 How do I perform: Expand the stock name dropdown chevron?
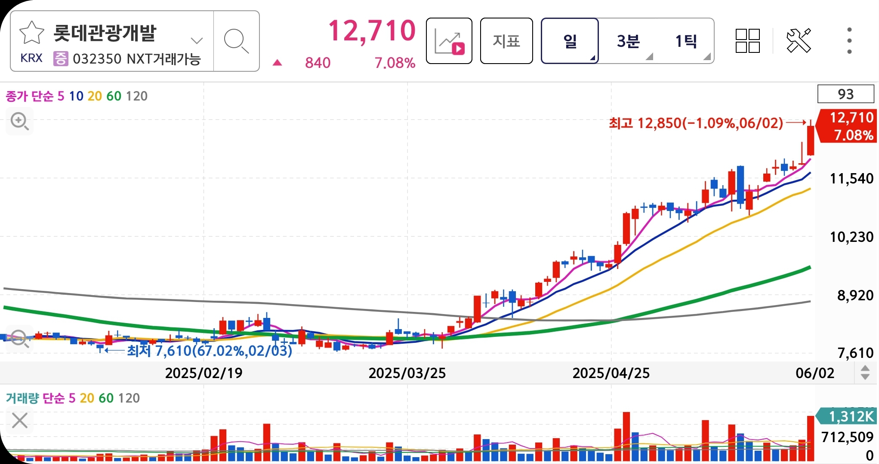click(197, 41)
